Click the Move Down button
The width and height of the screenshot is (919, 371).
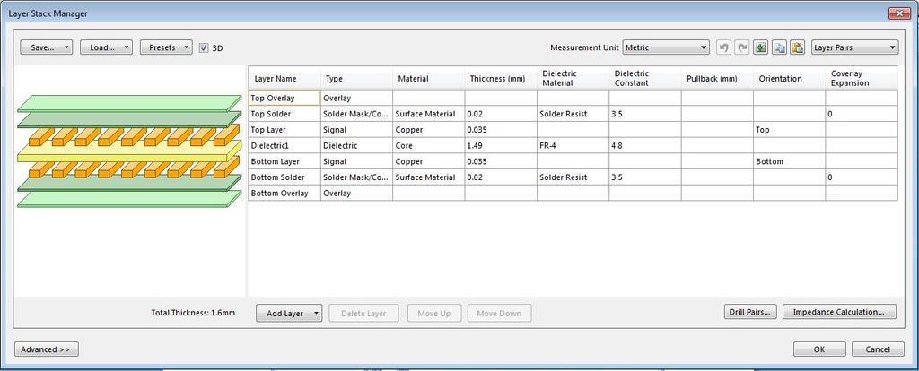click(x=499, y=313)
